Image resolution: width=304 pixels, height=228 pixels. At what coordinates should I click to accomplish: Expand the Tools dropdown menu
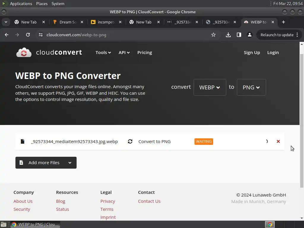pyautogui.click(x=103, y=53)
